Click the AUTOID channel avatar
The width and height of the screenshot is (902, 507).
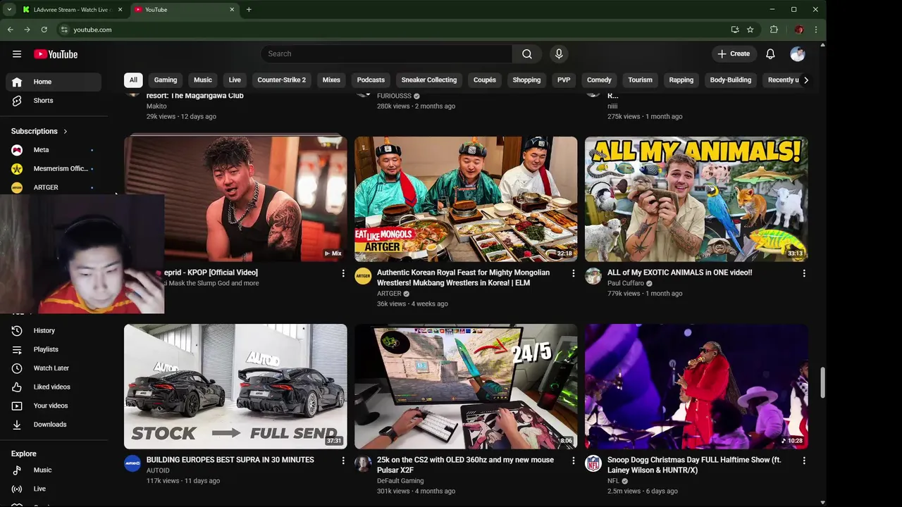click(132, 463)
